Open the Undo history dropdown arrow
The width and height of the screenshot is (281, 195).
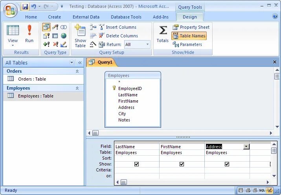(39, 7)
